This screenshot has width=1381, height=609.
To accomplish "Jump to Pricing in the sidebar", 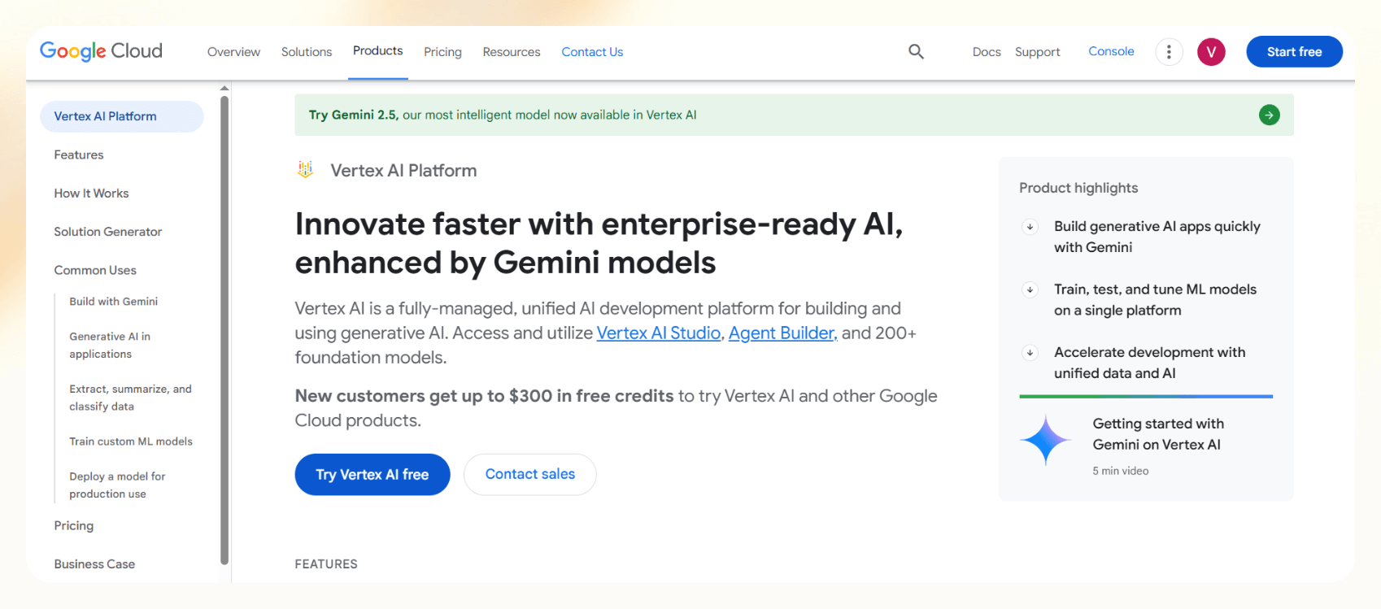I will 74,526.
